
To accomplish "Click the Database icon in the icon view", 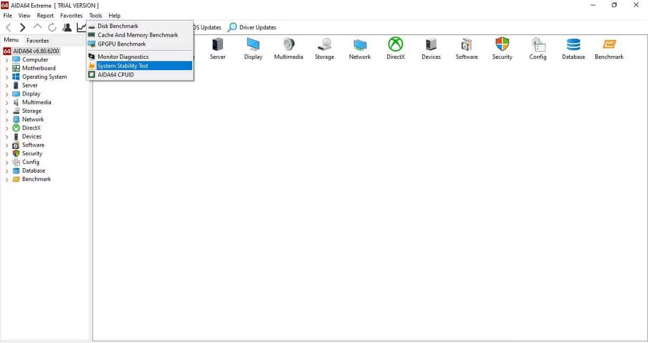I will pyautogui.click(x=573, y=49).
